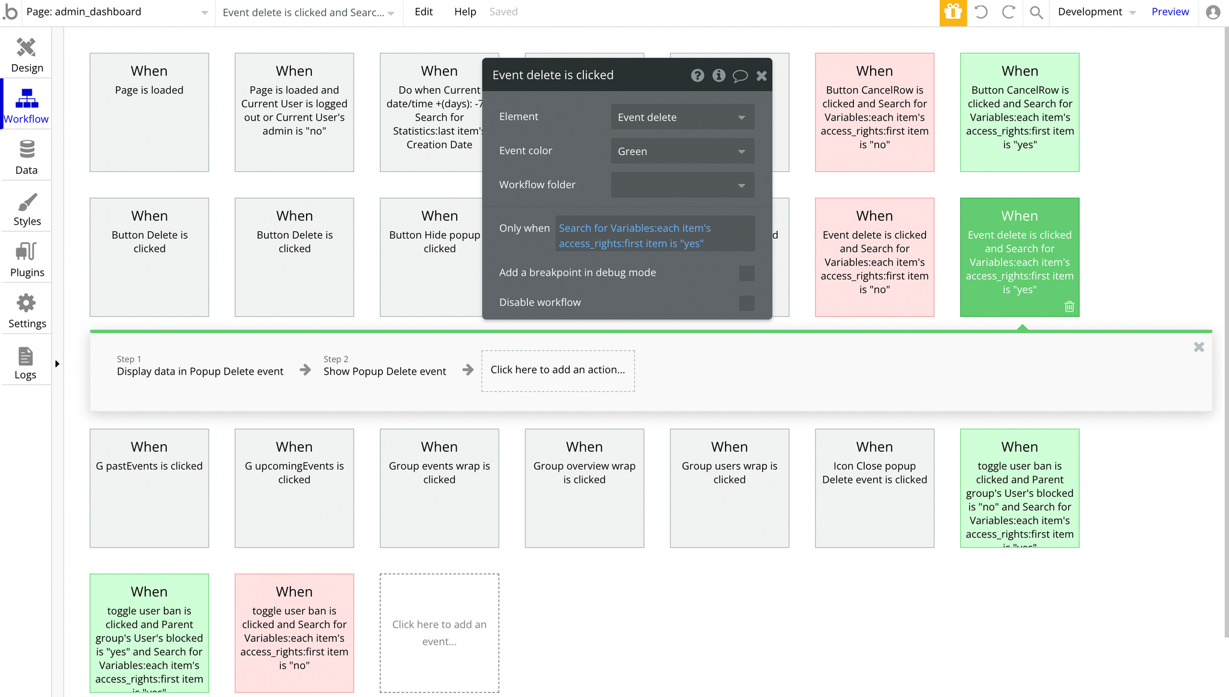Open the Workflow folder dropdown
This screenshot has width=1229, height=697.
(x=682, y=185)
